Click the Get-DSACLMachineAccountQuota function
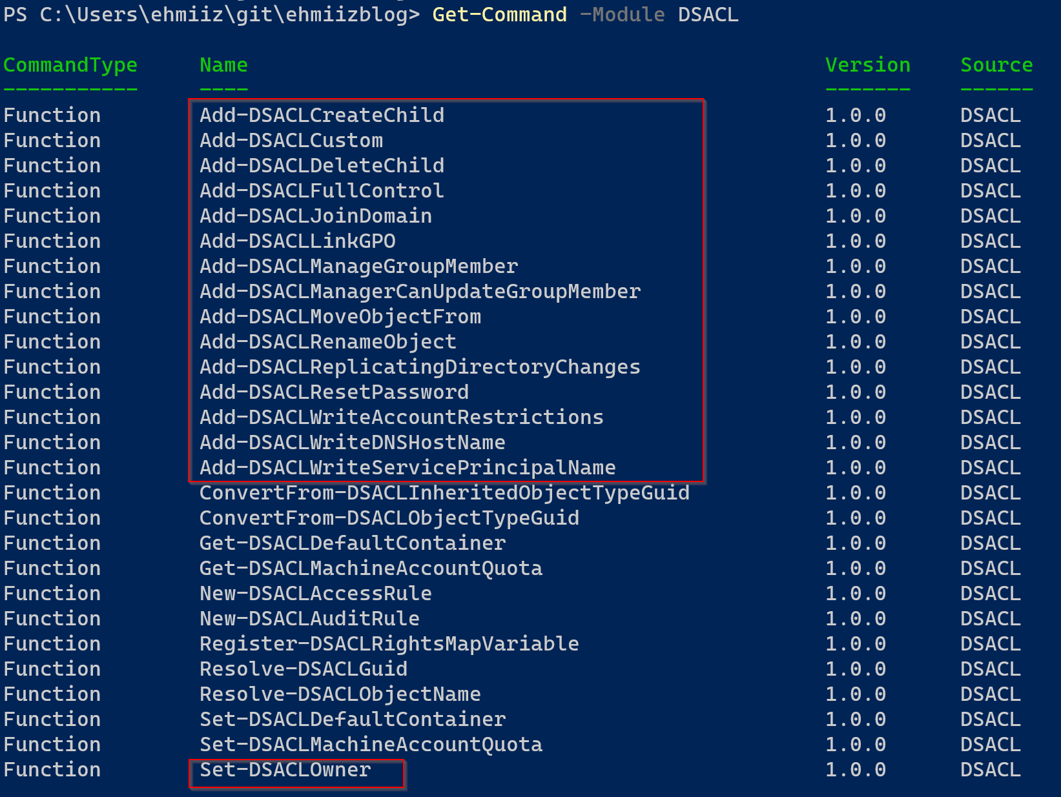Image resolution: width=1061 pixels, height=797 pixels. click(371, 569)
